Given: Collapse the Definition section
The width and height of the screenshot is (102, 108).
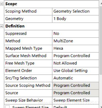Looking at the screenshot, I should (x=1, y=26).
